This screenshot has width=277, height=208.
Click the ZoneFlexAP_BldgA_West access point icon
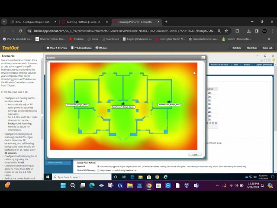77,101
